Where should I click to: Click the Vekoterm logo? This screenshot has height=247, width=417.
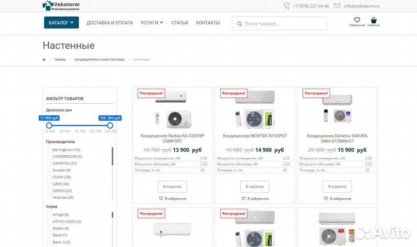[x=61, y=6]
